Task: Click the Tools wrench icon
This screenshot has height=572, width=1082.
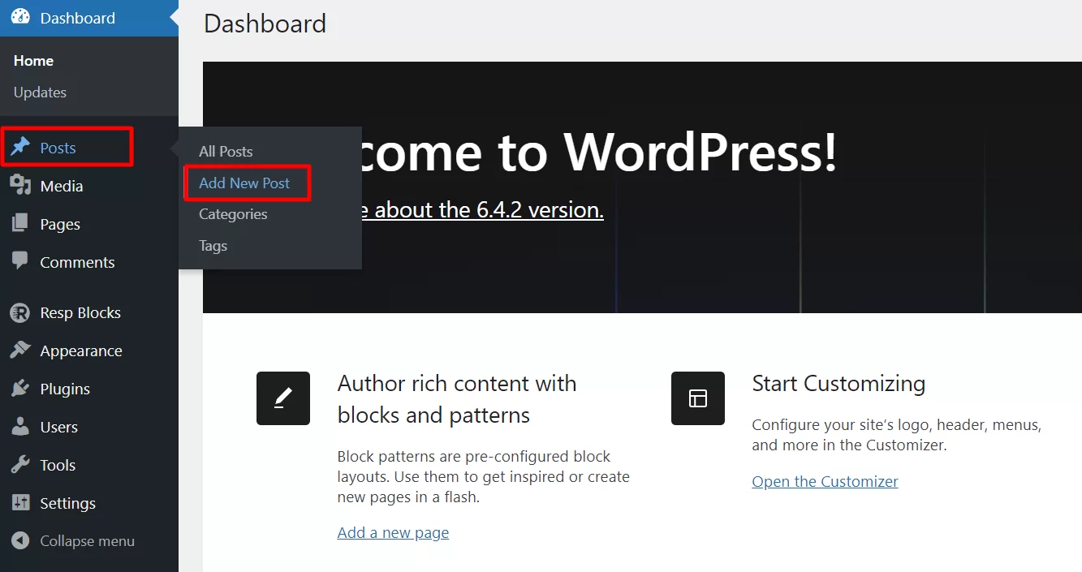Action: pyautogui.click(x=19, y=465)
